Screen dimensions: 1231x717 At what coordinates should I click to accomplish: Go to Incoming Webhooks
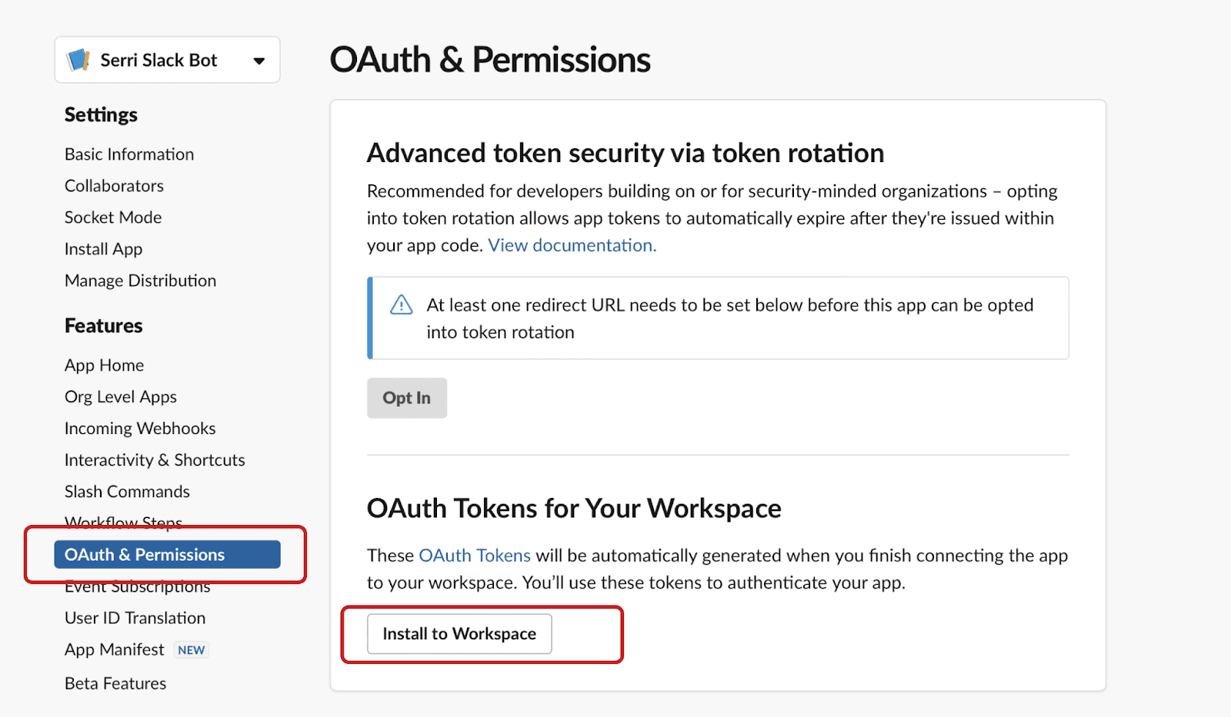click(x=140, y=428)
